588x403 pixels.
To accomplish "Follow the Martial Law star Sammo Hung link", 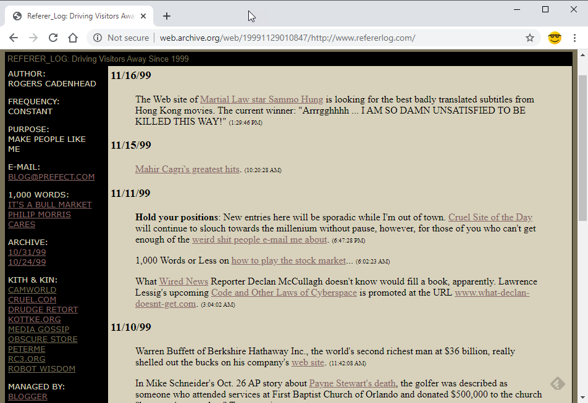I will (261, 99).
